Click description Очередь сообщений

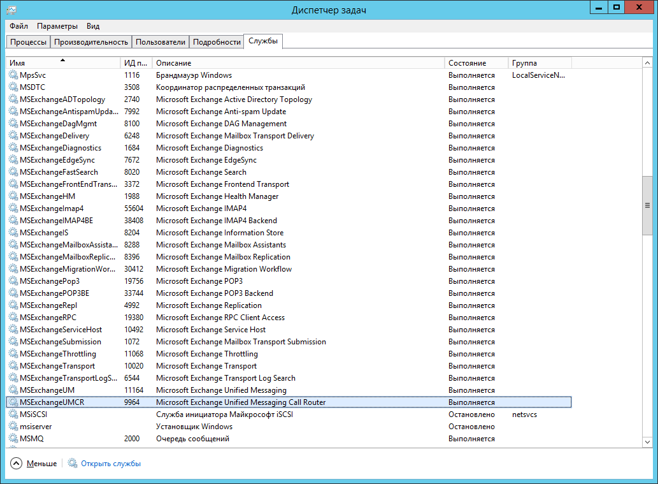(192, 439)
